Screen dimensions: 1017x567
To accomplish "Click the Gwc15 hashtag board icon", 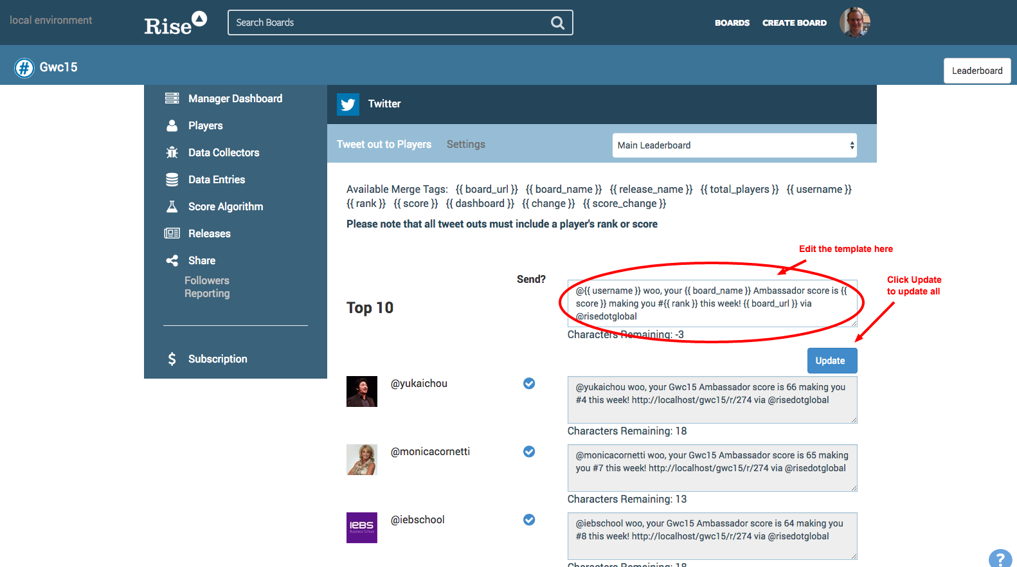I will tap(24, 67).
